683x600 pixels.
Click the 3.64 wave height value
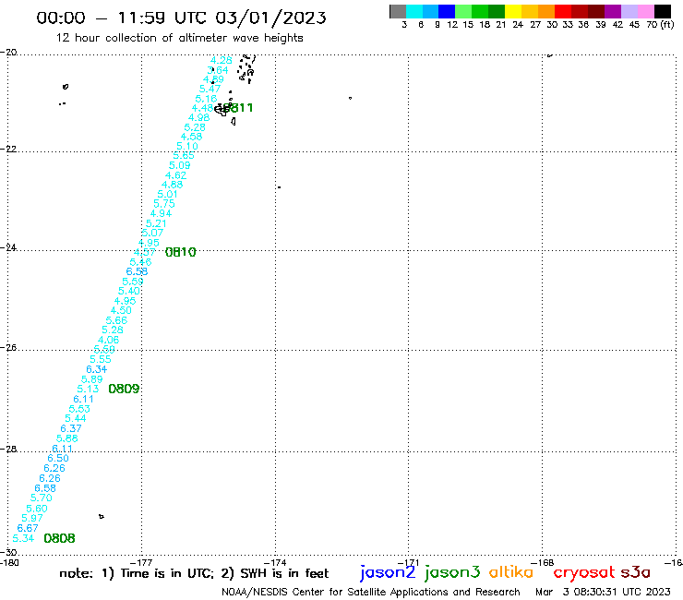(217, 70)
